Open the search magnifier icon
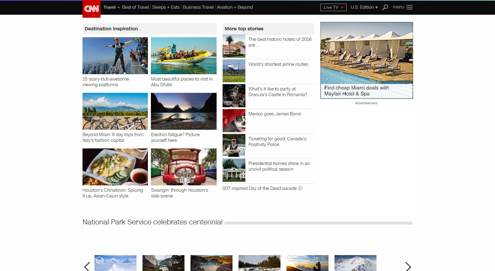Image resolution: width=495 pixels, height=271 pixels. click(x=385, y=7)
